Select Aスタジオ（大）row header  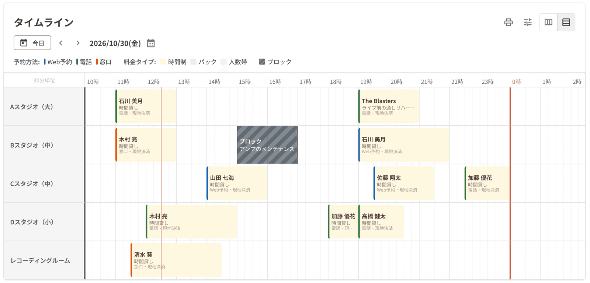44,106
